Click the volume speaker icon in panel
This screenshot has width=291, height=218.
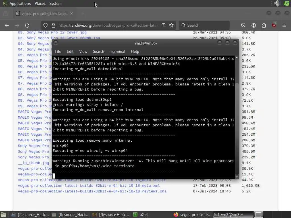coord(277,3)
